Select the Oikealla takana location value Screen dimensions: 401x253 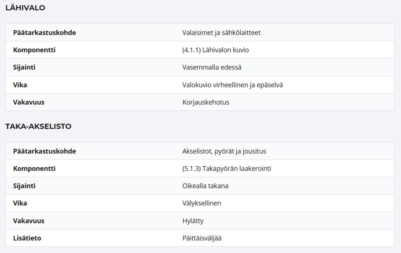click(x=205, y=186)
